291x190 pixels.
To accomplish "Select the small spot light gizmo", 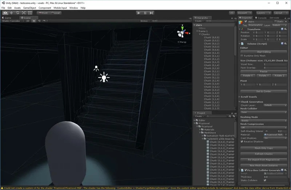I will click(96, 68).
